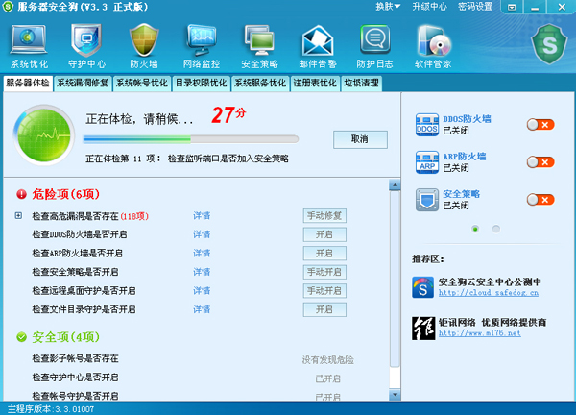Open the title bar dropdown menu button

pyautogui.click(x=512, y=7)
